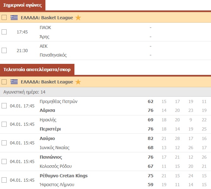The image size is (211, 189).
Task: Toggle the favorite star in results Basket League header
Action: pyautogui.click(x=78, y=82)
